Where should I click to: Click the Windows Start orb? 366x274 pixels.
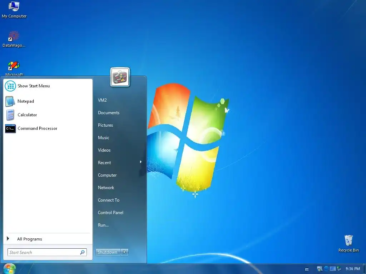[x=10, y=269]
